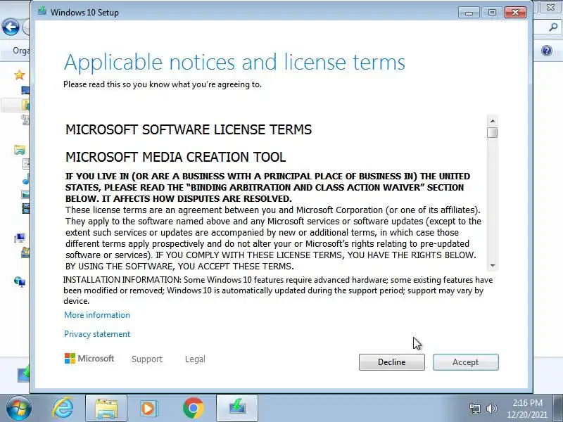Click the MICROSOFT SOFTWARE LICENSE TERMS heading
The height and width of the screenshot is (422, 563).
point(189,129)
